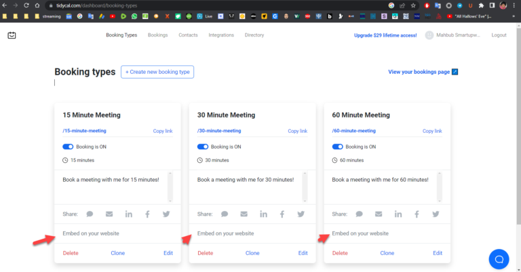
Task: Share 15 Minute Meeting on Facebook
Action: click(x=147, y=214)
